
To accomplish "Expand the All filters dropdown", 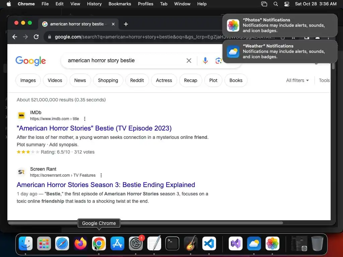I will coord(297,80).
